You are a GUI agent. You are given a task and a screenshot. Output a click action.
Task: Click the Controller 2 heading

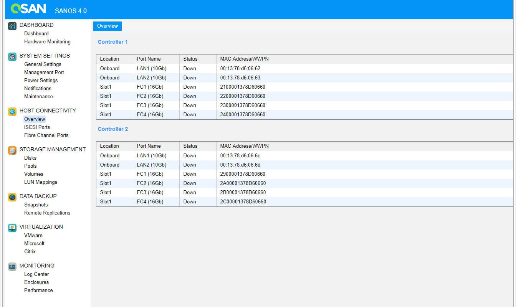click(x=113, y=129)
